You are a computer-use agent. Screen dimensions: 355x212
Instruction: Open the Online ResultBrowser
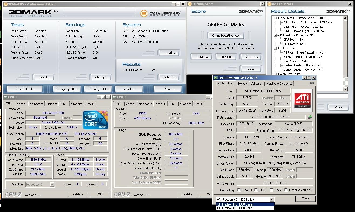point(226,36)
